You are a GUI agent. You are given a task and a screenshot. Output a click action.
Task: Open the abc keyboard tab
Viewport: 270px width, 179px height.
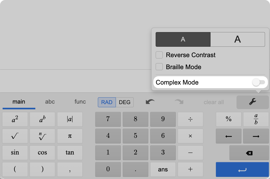(x=50, y=102)
